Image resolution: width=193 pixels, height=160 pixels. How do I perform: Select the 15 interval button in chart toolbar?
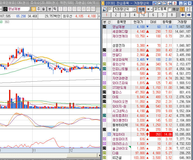(x=79, y=9)
